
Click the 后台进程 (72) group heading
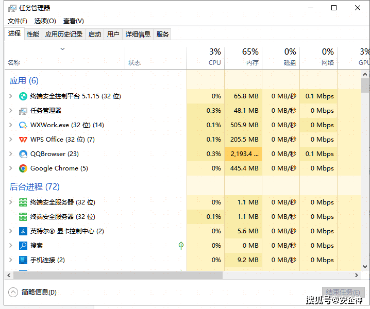(x=35, y=187)
